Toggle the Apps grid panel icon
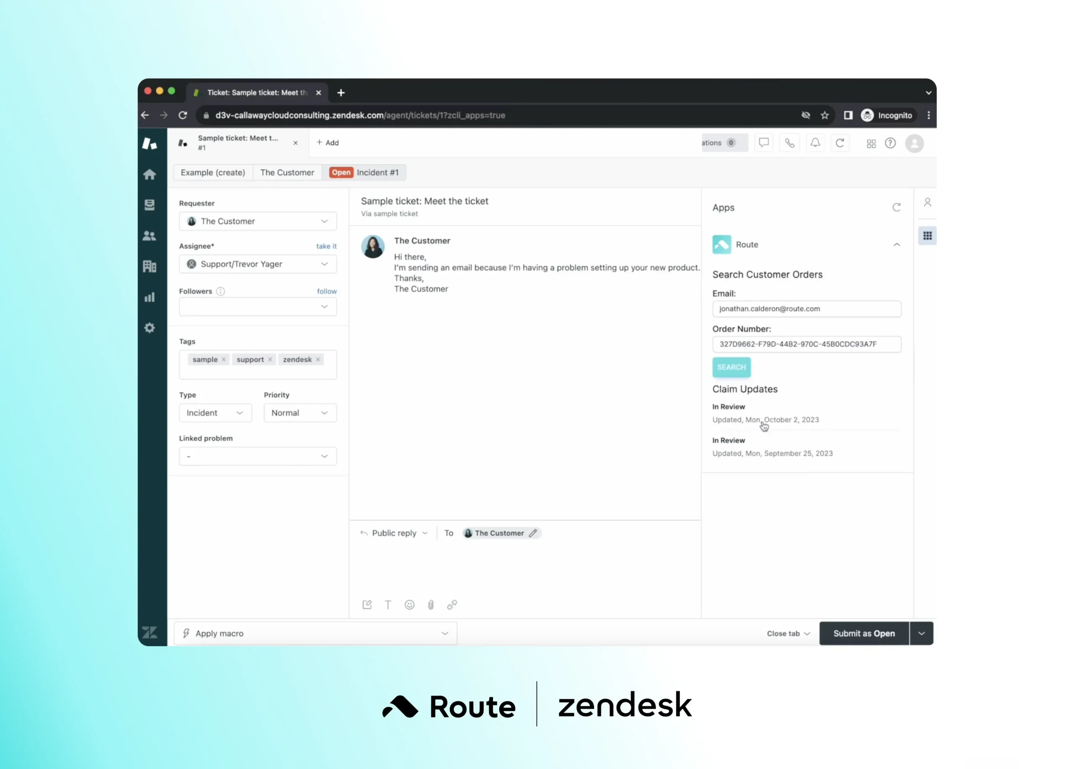 927,235
